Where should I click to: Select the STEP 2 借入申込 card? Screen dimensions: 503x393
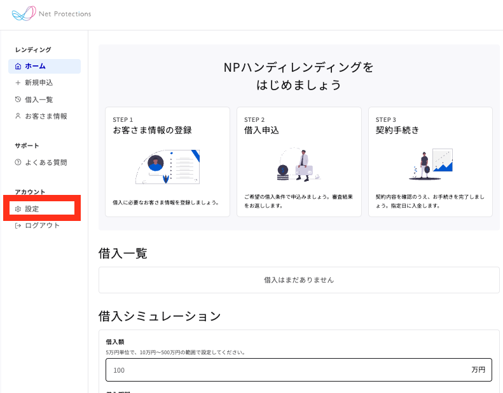(299, 162)
